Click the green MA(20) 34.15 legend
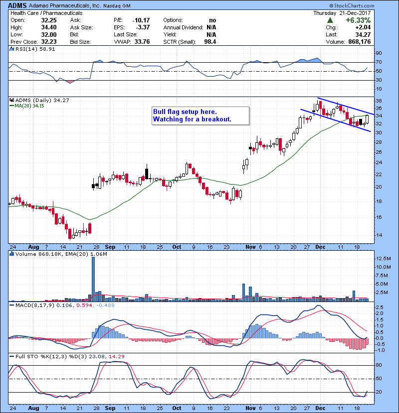This screenshot has height=413, width=399. [26, 106]
